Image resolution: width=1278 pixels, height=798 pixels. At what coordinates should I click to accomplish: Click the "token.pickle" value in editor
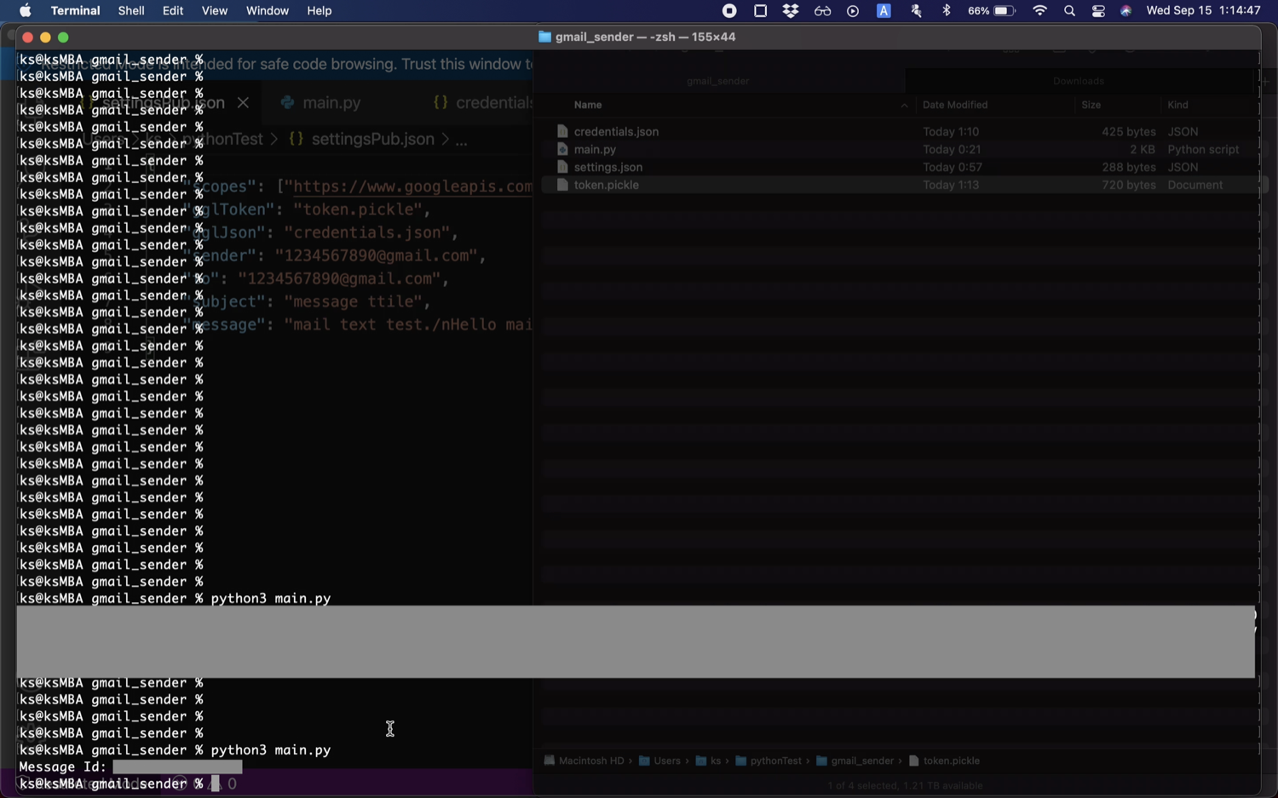point(357,210)
